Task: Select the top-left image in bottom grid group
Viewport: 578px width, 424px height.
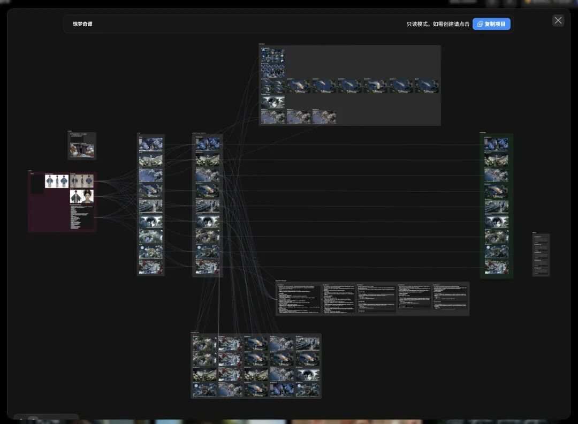Action: click(204, 343)
